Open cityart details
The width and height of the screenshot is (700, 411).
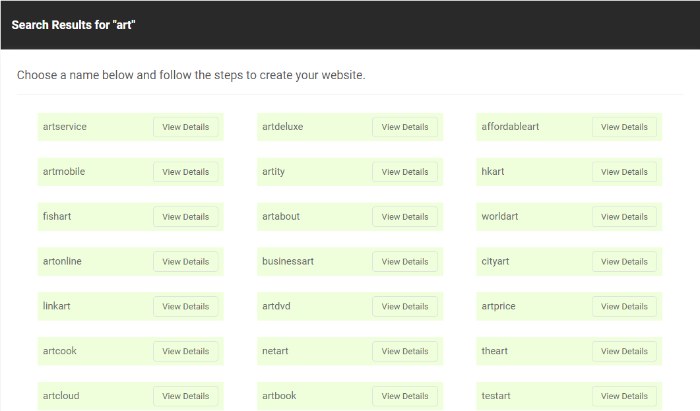624,261
